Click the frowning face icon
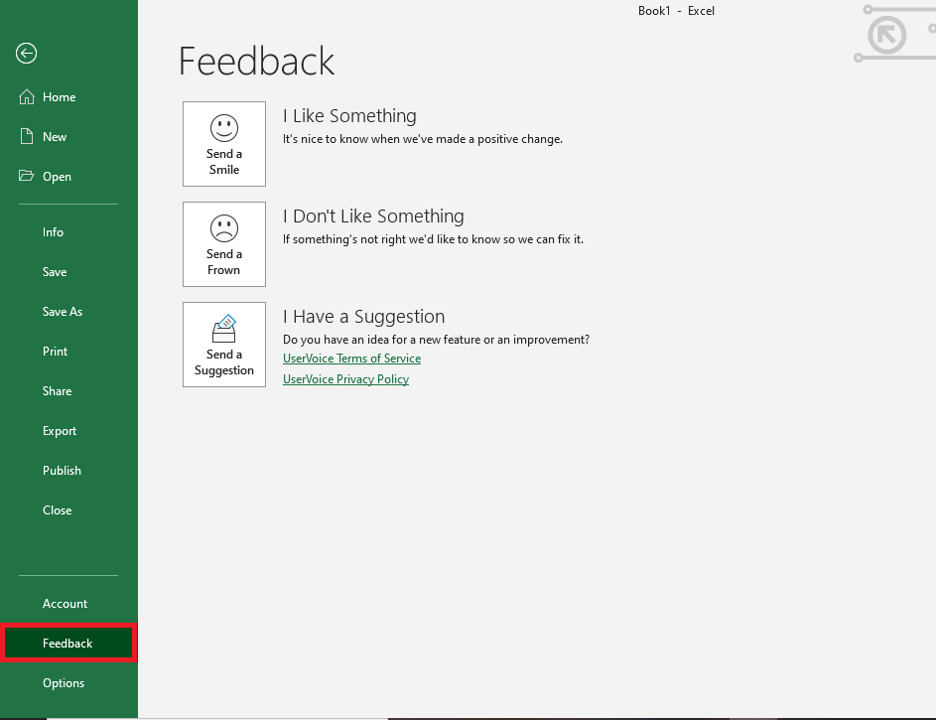 [x=224, y=228]
